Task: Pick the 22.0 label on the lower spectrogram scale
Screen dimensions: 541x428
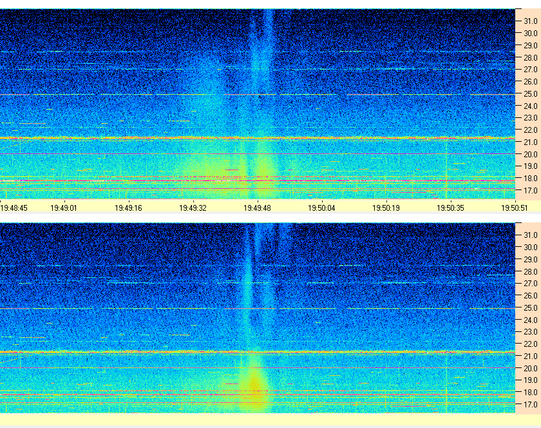Action: click(531, 344)
